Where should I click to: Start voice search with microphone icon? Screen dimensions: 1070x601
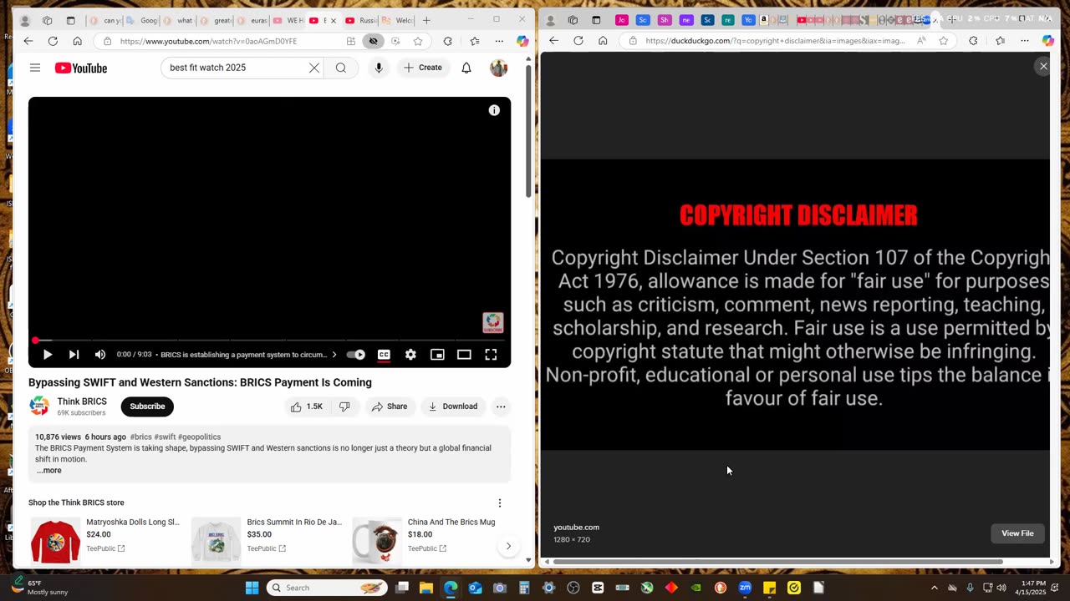coord(379,68)
